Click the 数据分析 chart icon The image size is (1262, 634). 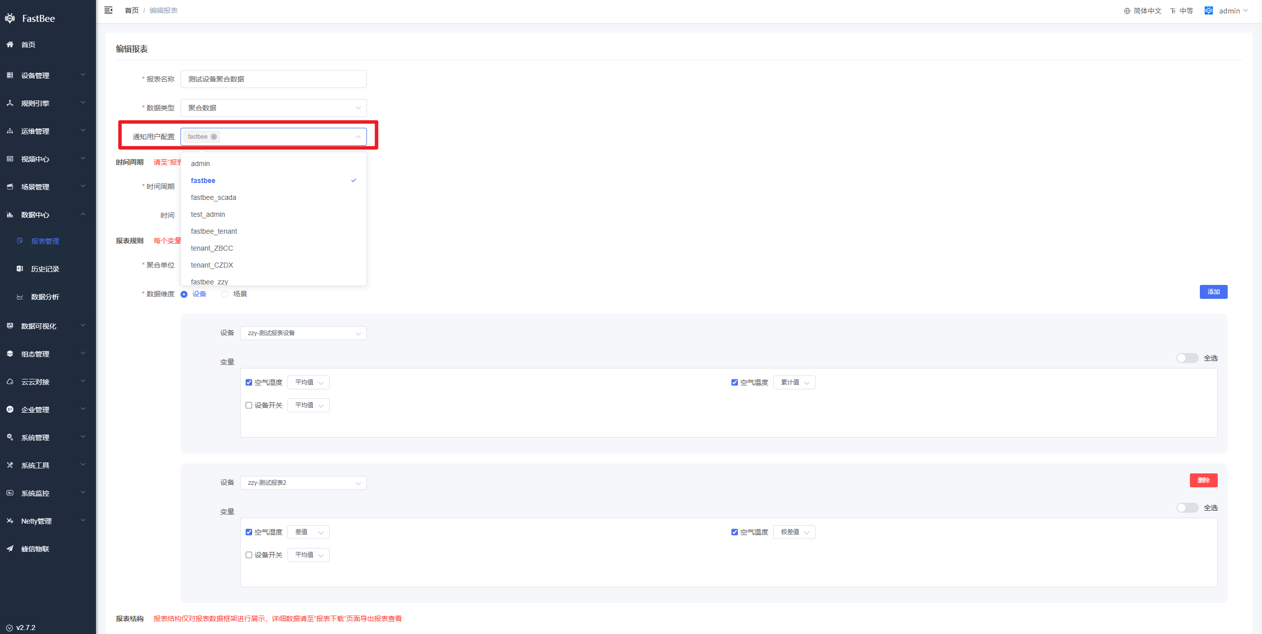click(20, 297)
